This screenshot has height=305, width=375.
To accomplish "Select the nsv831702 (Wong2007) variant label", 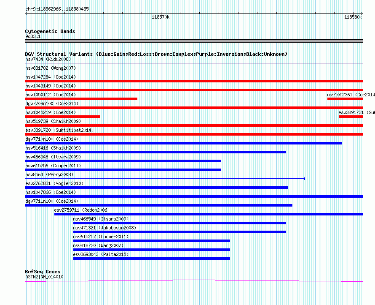I will (x=51, y=68).
